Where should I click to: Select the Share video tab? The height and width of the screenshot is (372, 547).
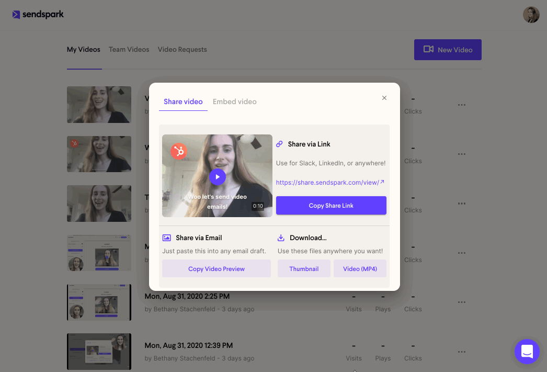point(183,102)
